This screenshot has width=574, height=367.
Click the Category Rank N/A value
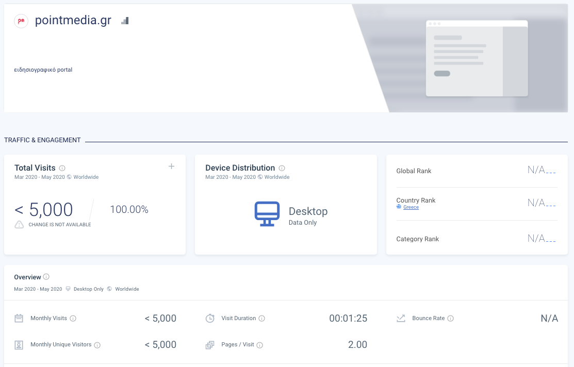(x=542, y=239)
